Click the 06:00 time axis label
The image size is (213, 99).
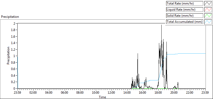pos(64,93)
